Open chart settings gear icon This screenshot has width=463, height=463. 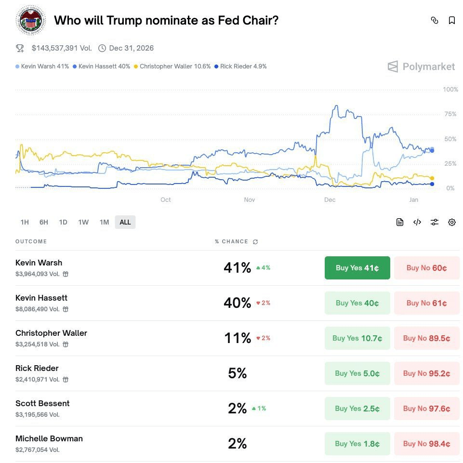point(452,222)
